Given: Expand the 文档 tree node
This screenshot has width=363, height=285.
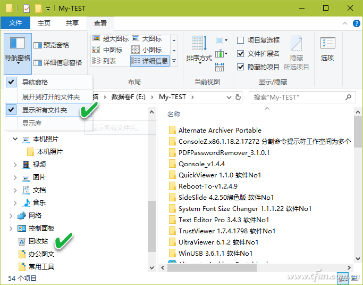Looking at the screenshot, I should [15, 191].
